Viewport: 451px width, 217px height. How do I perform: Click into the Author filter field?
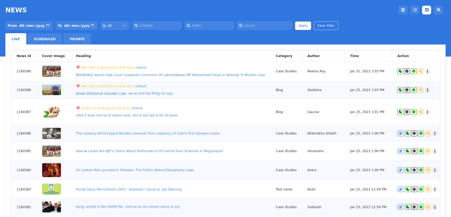pyautogui.click(x=209, y=26)
